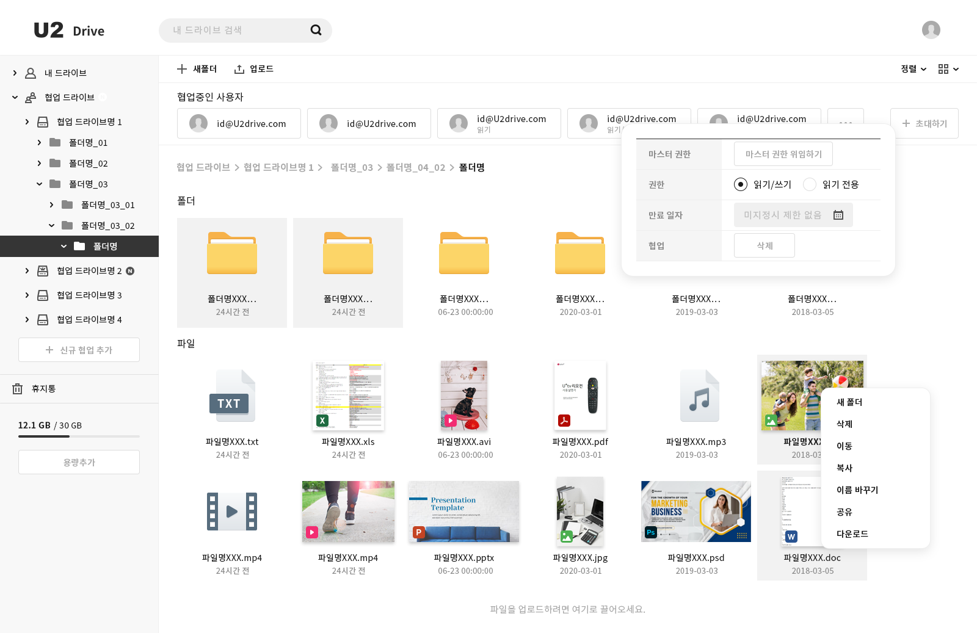Viewport: 977px width, 633px height.
Task: Collapse the 폴더명_03 folder in tree
Action: pyautogui.click(x=39, y=184)
